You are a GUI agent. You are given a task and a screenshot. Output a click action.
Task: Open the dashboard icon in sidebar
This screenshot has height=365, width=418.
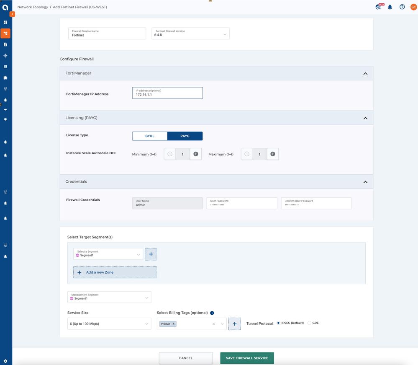[x=5, y=22]
